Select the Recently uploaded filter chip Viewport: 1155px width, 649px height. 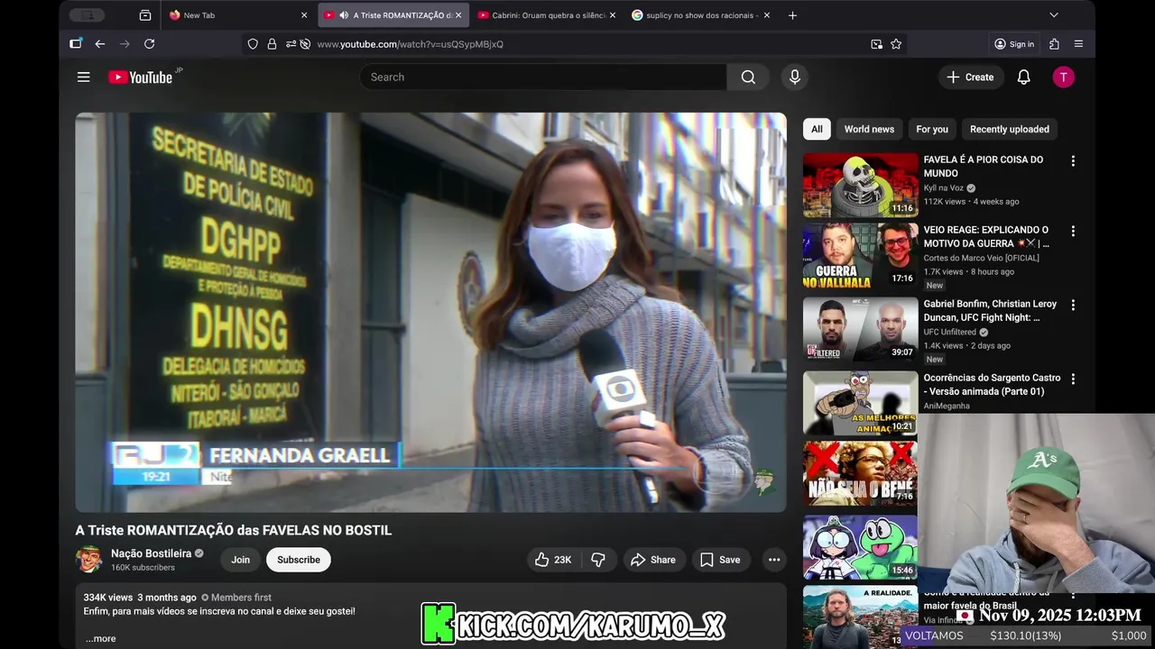[1010, 129]
